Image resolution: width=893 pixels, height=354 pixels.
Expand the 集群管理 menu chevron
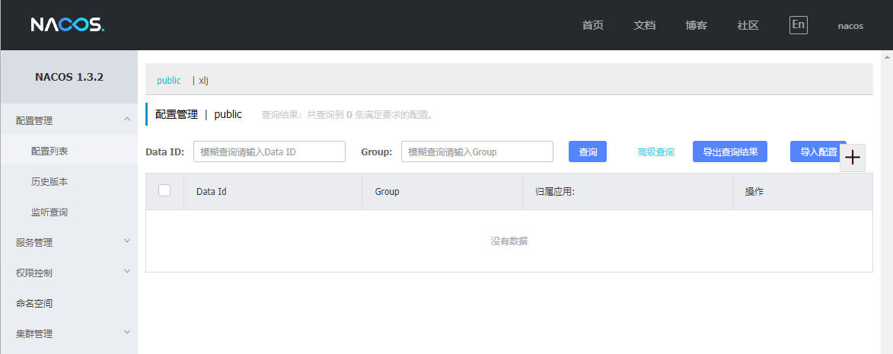point(127,332)
